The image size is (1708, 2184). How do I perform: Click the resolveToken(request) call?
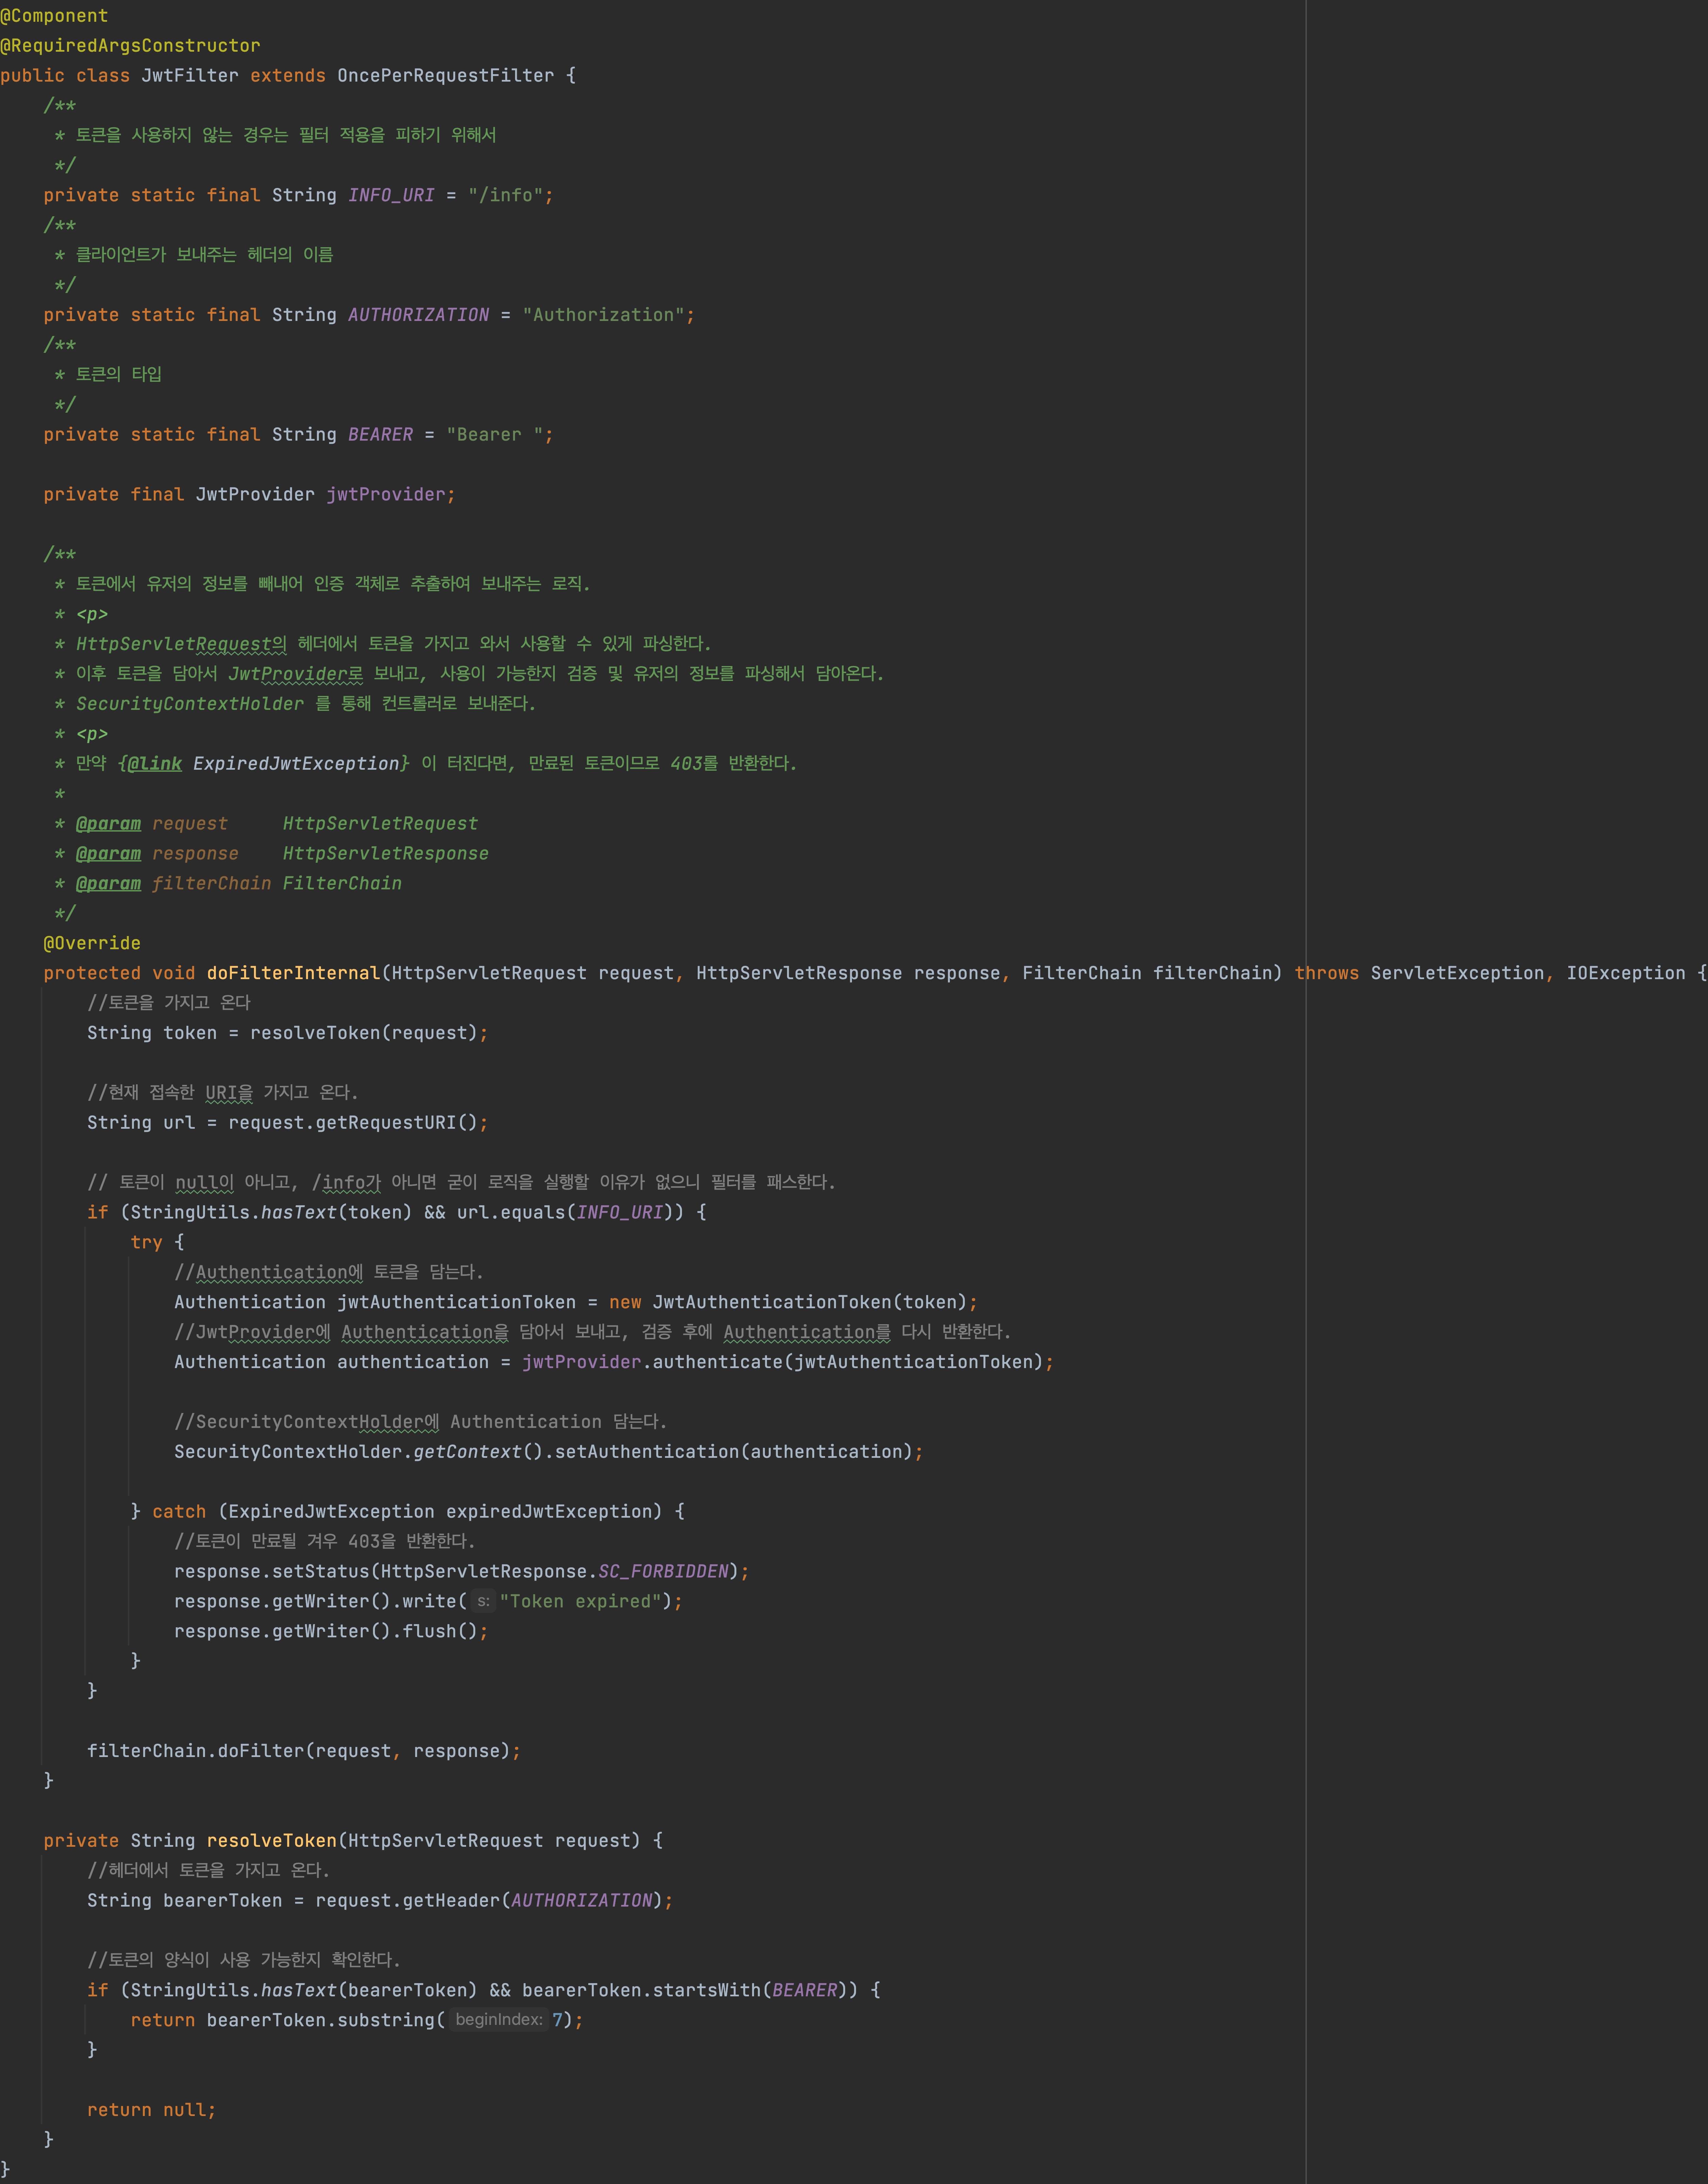pyautogui.click(x=364, y=1033)
